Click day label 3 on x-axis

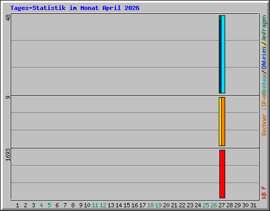pyautogui.click(x=33, y=205)
